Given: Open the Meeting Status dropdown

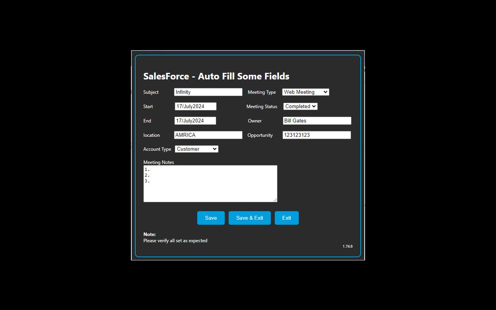Looking at the screenshot, I should coord(300,106).
